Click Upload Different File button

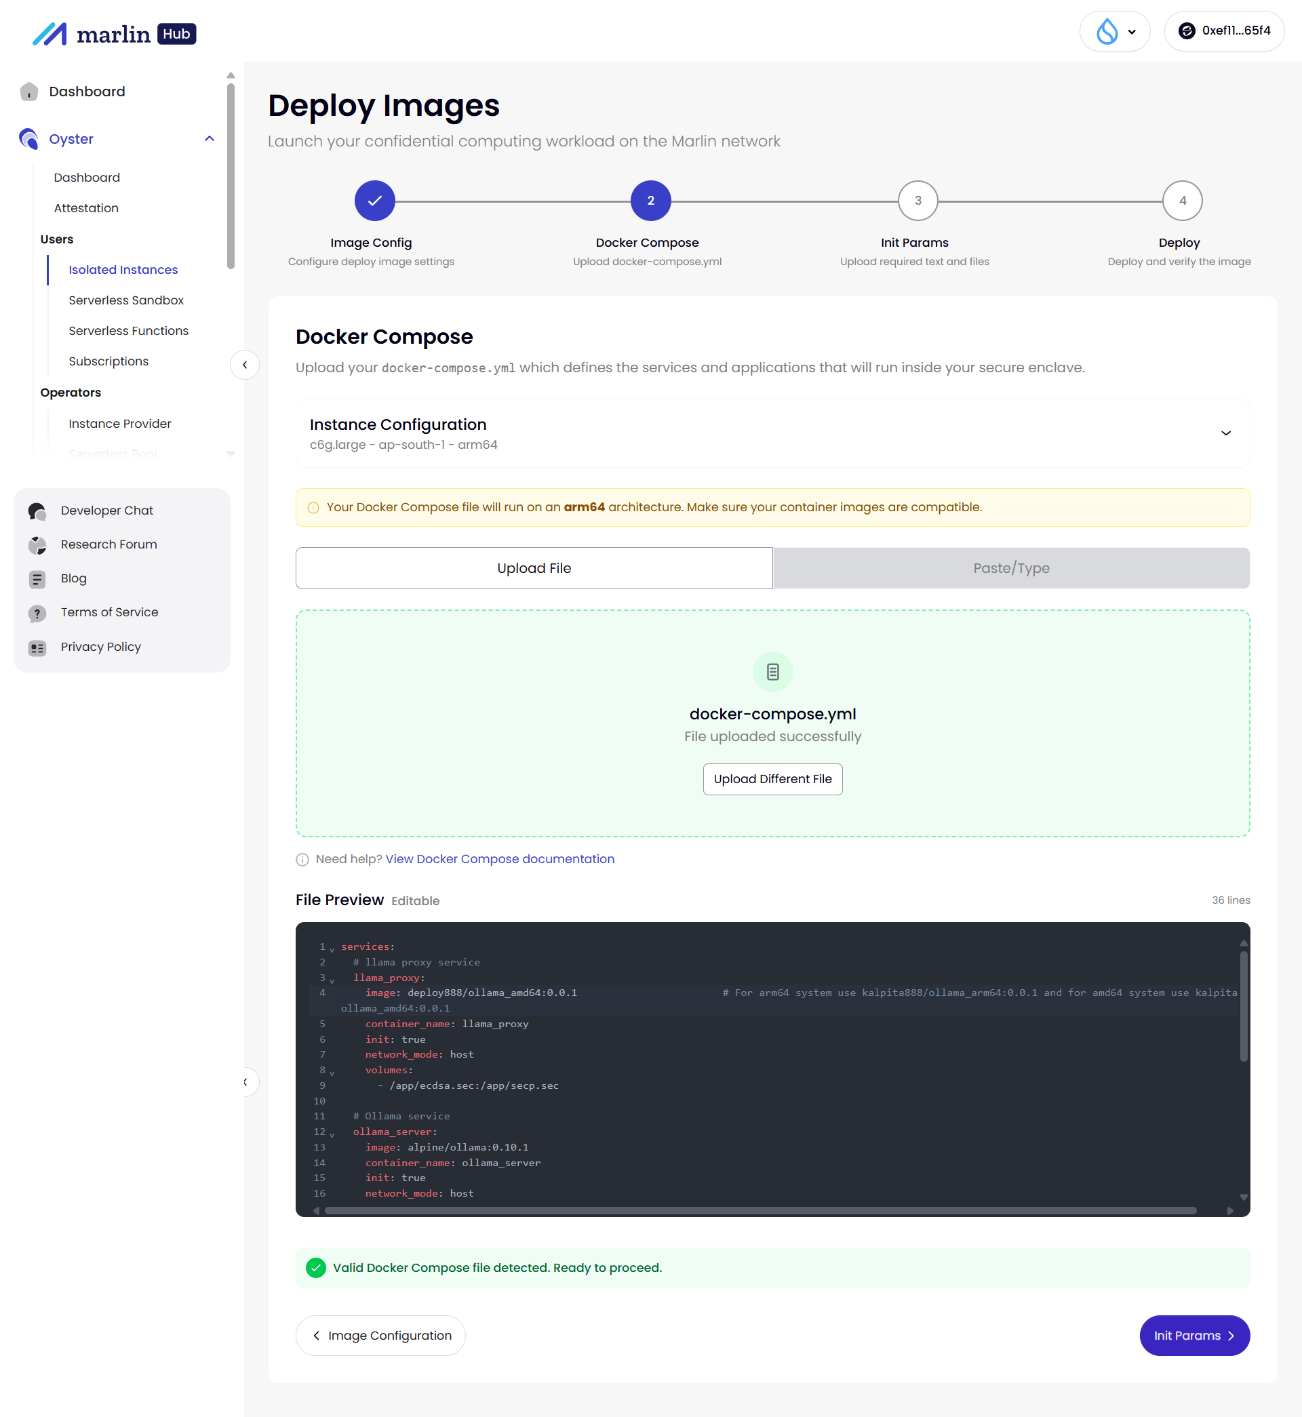point(772,779)
